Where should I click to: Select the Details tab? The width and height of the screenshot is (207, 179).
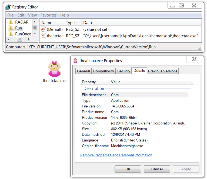point(139,70)
